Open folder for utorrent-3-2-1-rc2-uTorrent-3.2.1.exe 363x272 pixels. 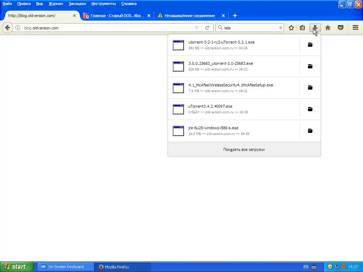click(310, 45)
